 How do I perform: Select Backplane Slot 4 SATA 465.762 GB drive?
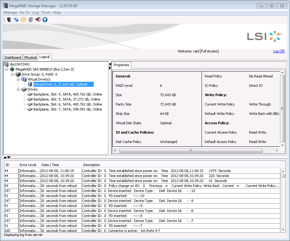pyautogui.click(x=68, y=94)
